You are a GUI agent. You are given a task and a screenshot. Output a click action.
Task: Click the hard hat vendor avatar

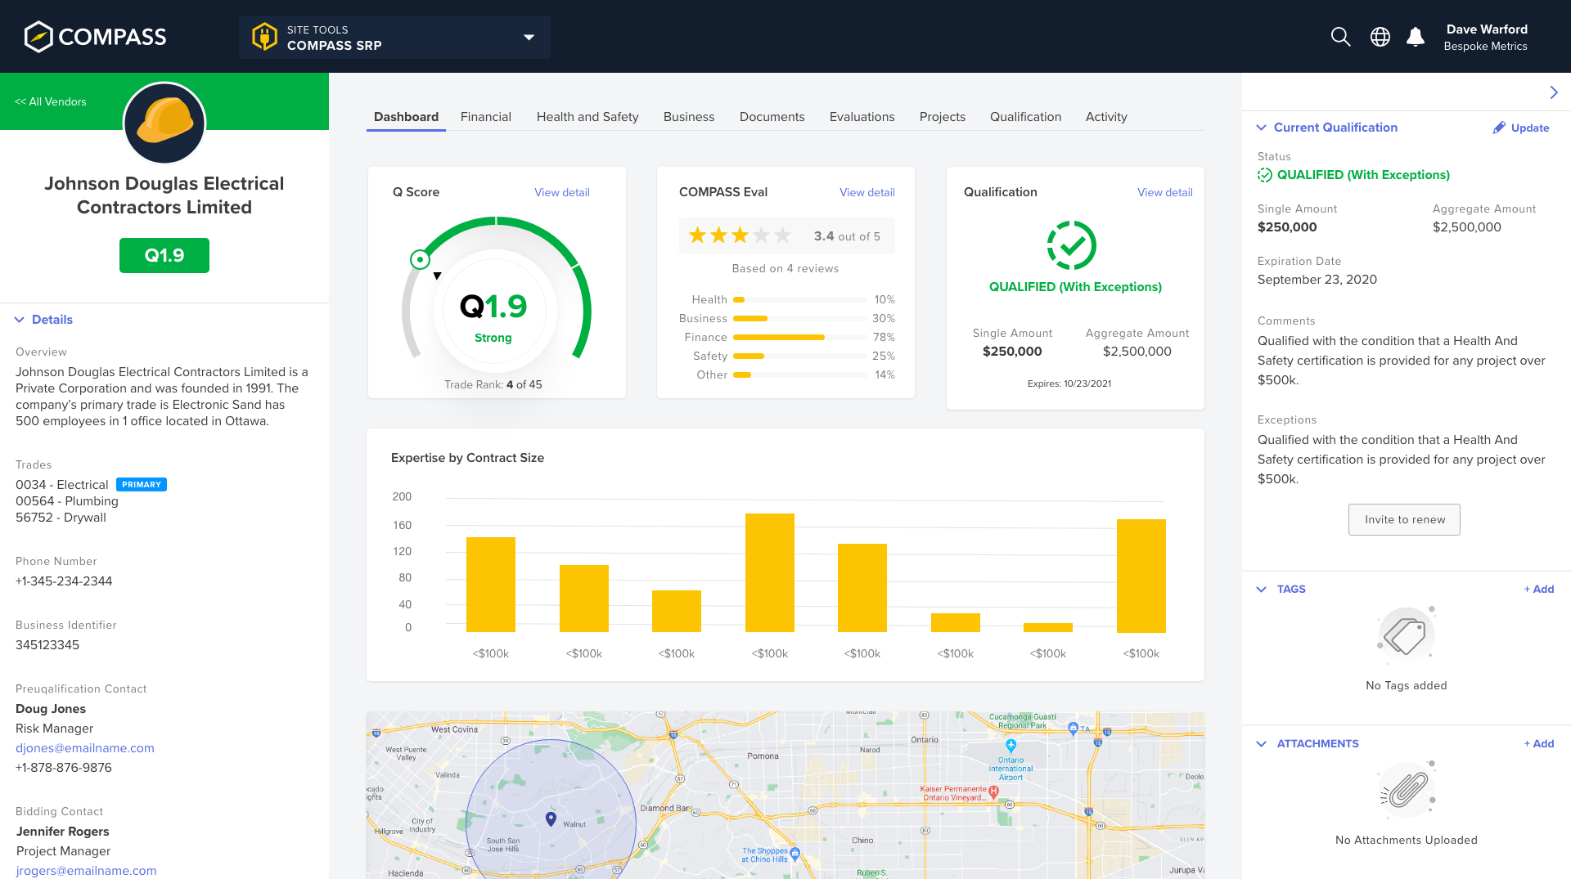pyautogui.click(x=164, y=123)
